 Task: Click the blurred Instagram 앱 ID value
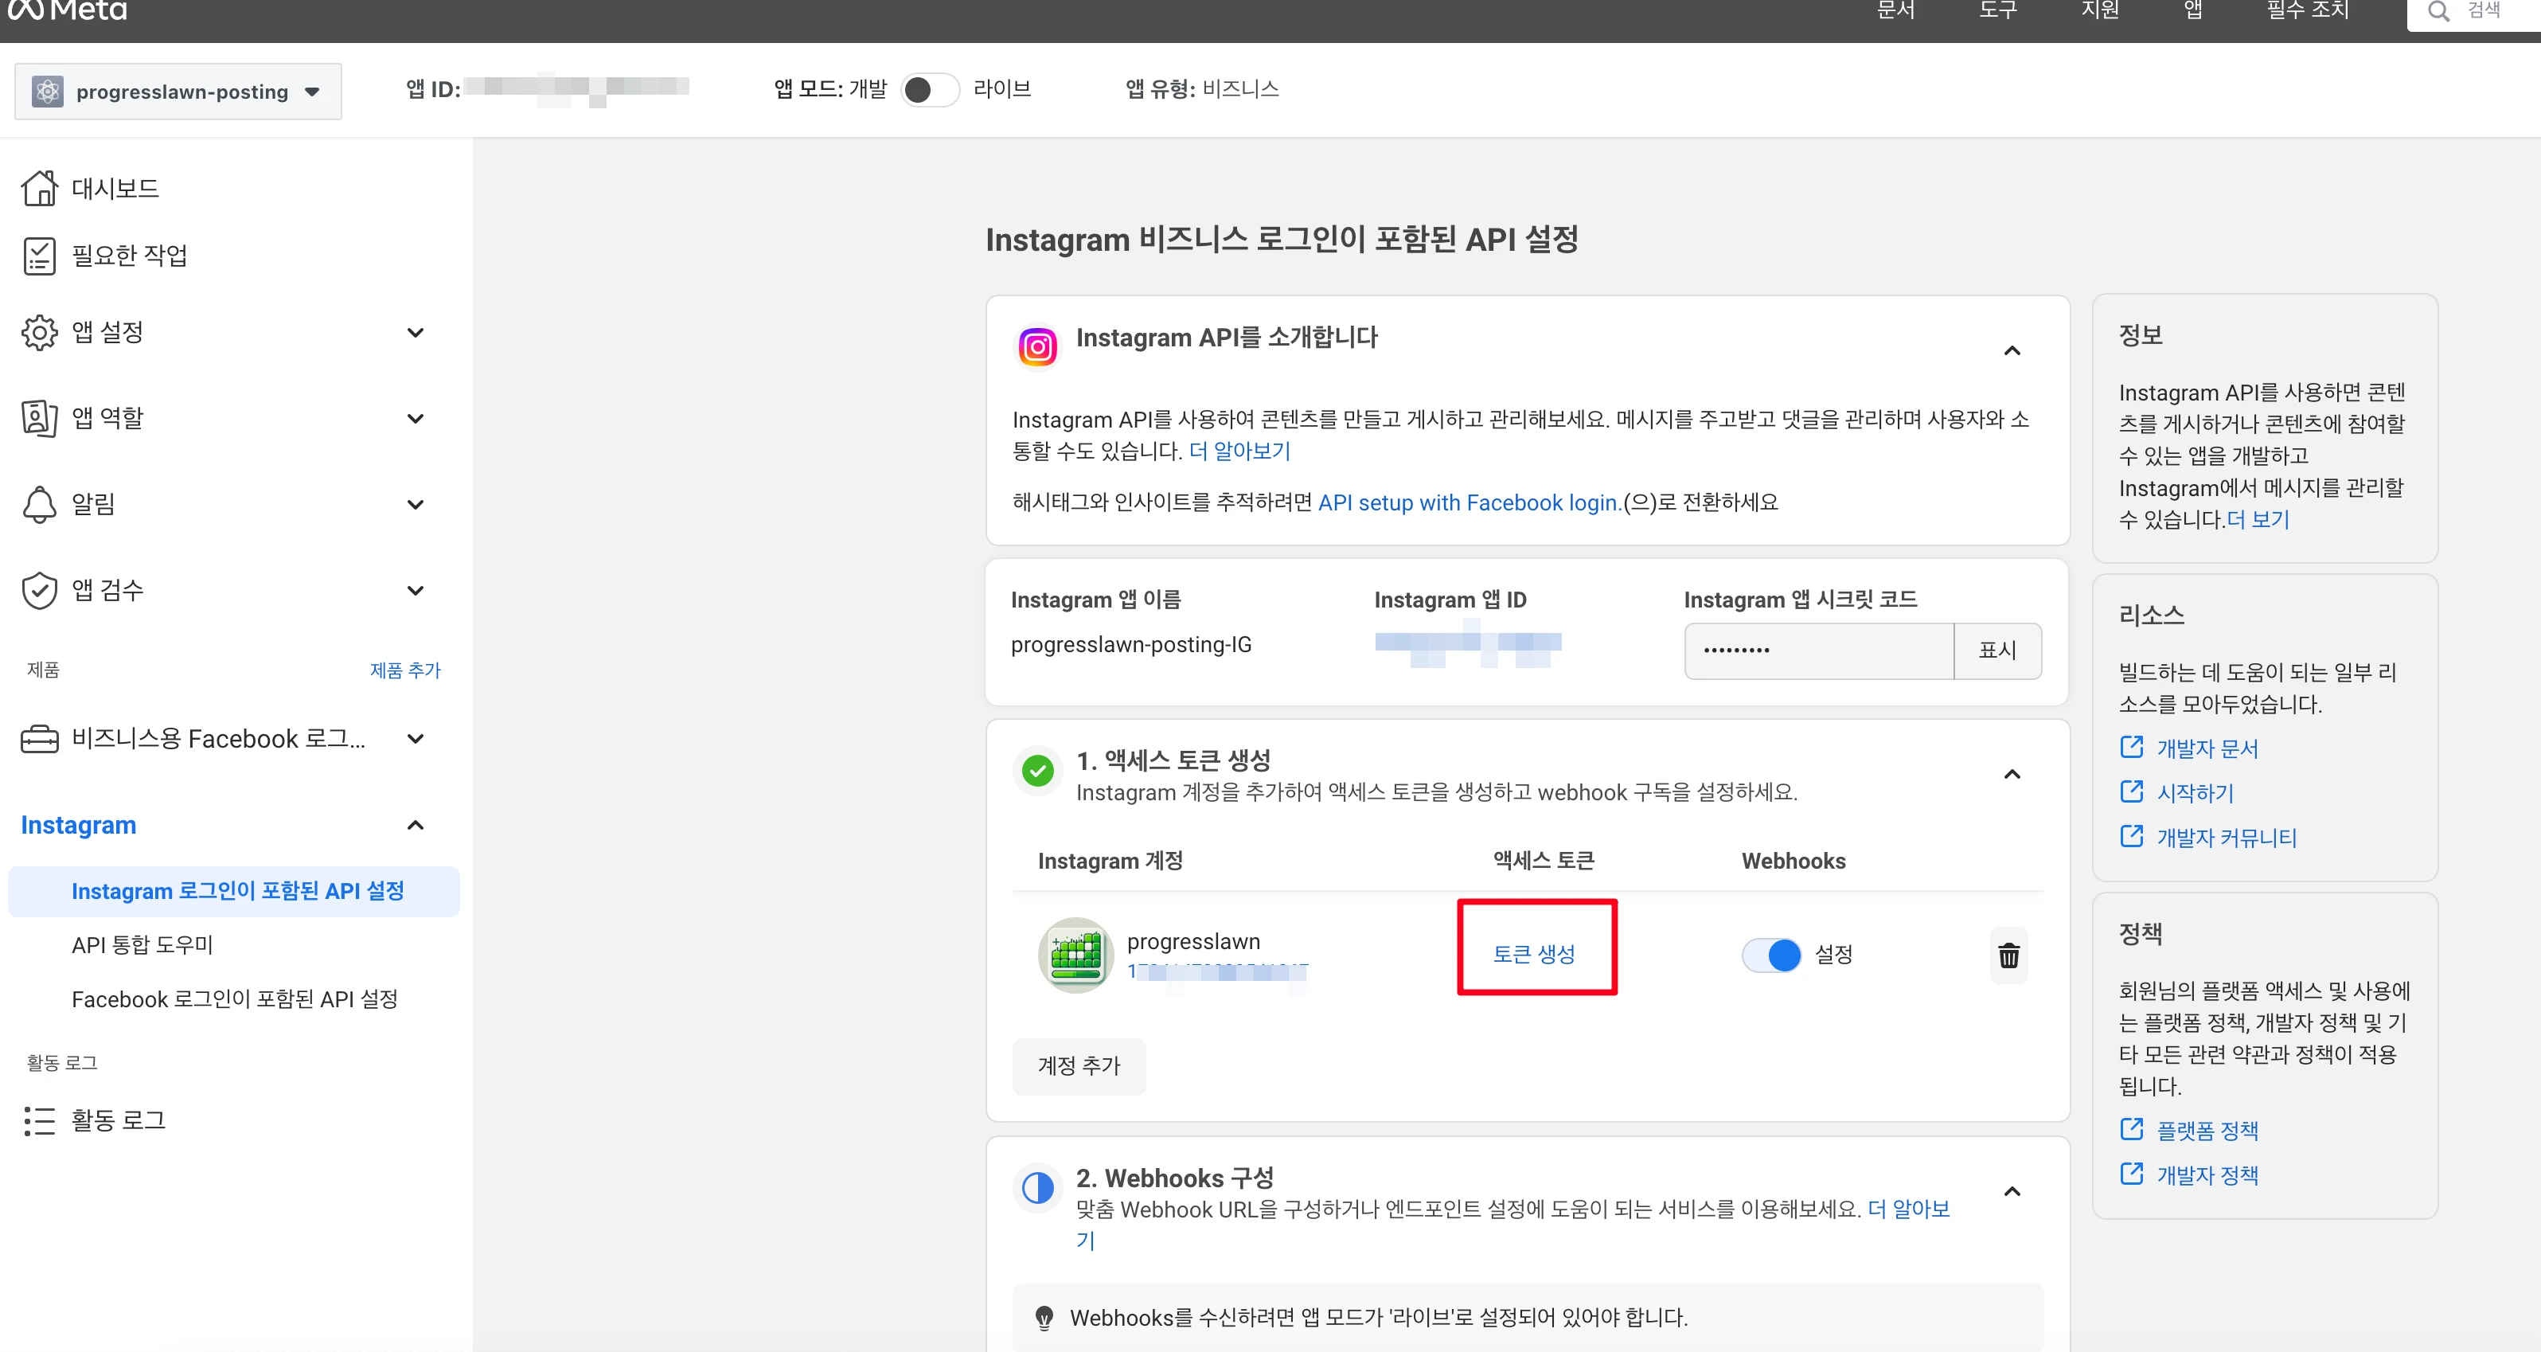1468,643
